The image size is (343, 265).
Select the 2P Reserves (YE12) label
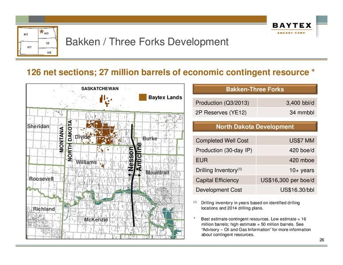(x=221, y=113)
